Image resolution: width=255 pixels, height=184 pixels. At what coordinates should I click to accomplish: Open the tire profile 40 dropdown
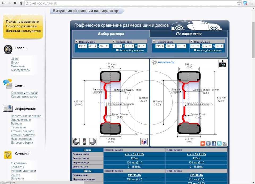(171, 46)
